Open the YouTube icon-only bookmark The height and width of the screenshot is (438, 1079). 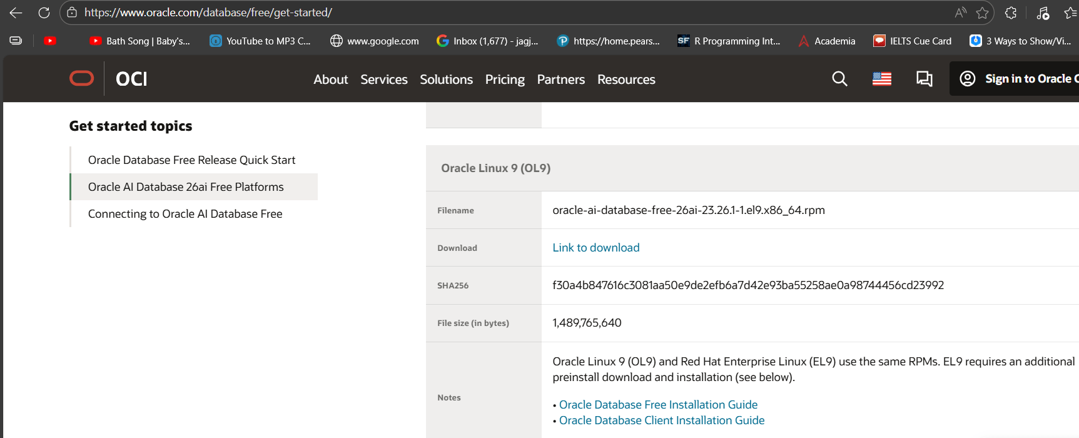[x=50, y=41]
